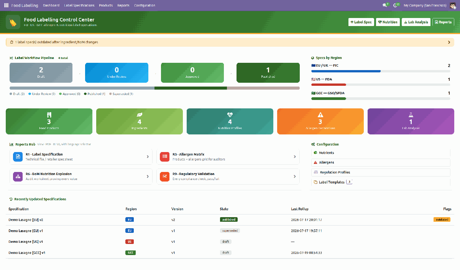
Task: Open the Draft pipeline card
Action: coord(41,72)
